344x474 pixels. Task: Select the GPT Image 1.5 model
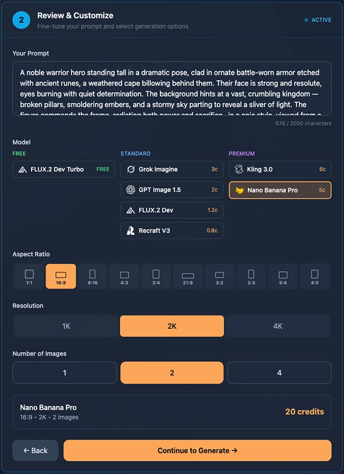pyautogui.click(x=171, y=190)
